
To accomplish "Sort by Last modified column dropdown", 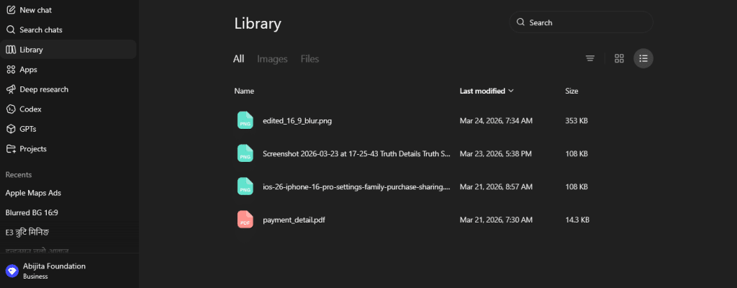I will pyautogui.click(x=487, y=91).
